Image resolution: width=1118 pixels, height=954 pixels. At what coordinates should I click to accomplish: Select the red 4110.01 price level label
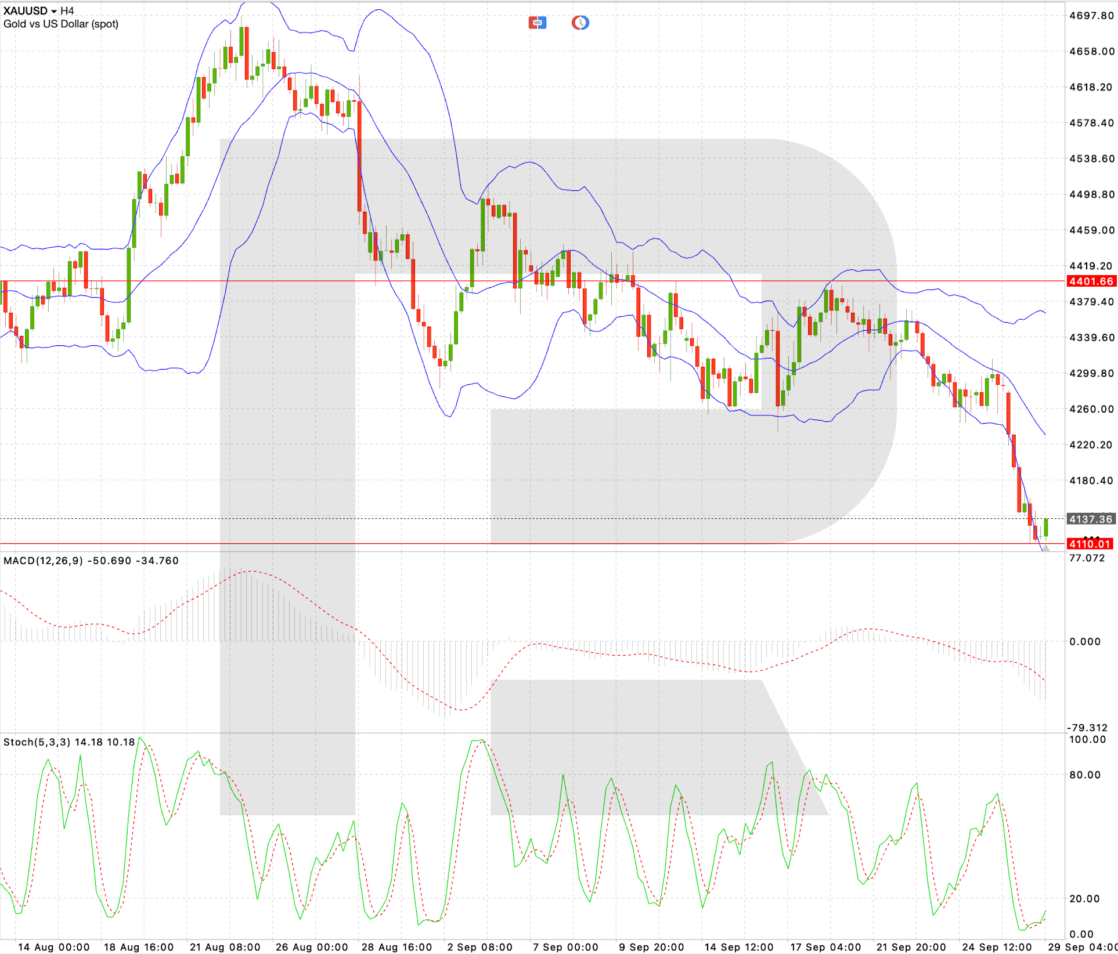coord(1091,544)
